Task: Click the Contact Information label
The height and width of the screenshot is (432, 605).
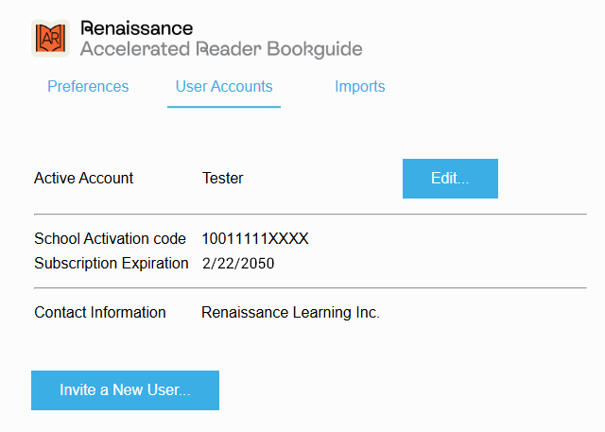Action: tap(100, 312)
